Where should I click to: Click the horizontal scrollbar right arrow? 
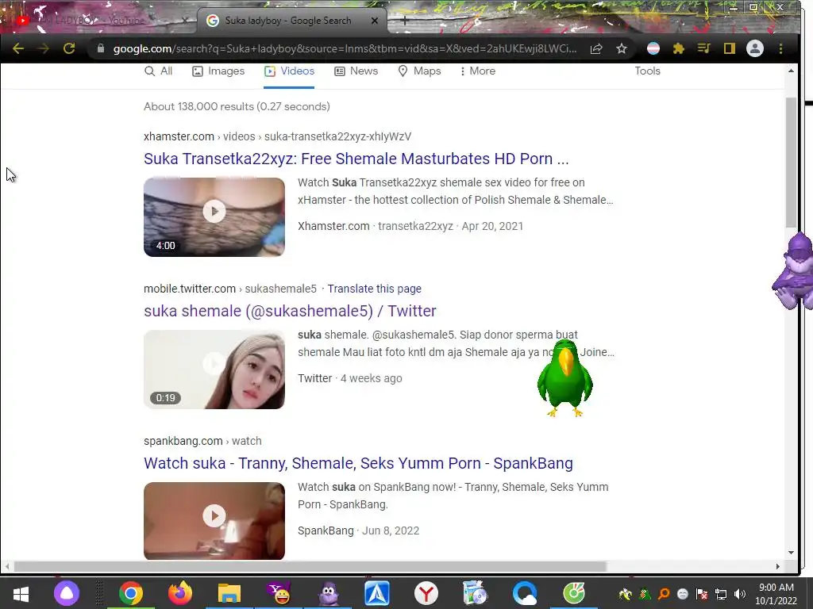point(778,566)
